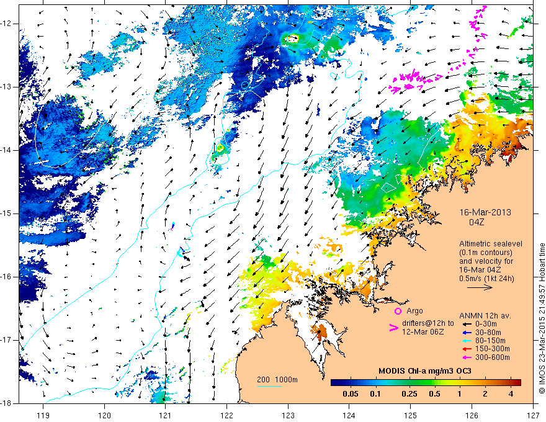Click the -18 latitude axis label
Screen dimensions: 546x422
[x=7, y=403]
